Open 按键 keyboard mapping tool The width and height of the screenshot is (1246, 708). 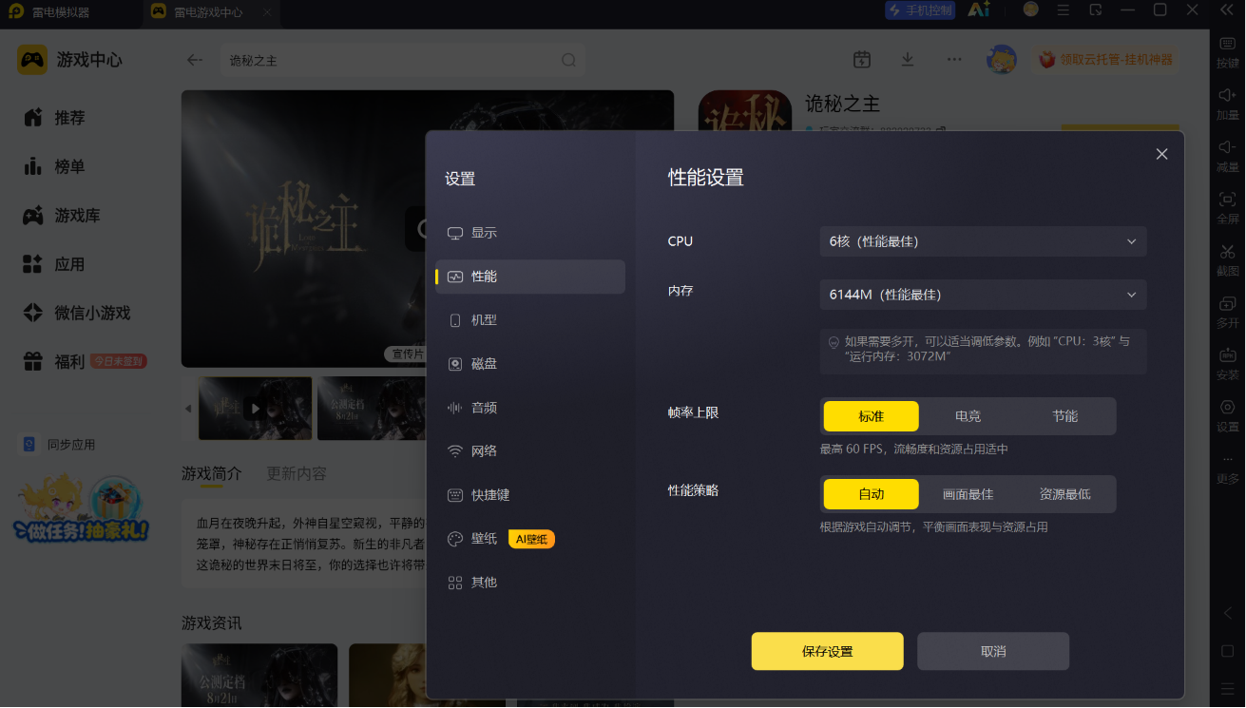point(1227,52)
